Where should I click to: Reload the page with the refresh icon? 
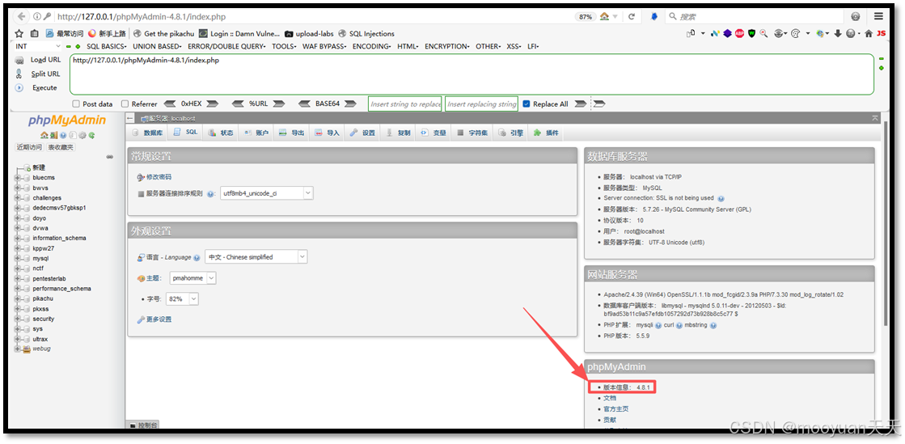pyautogui.click(x=632, y=17)
